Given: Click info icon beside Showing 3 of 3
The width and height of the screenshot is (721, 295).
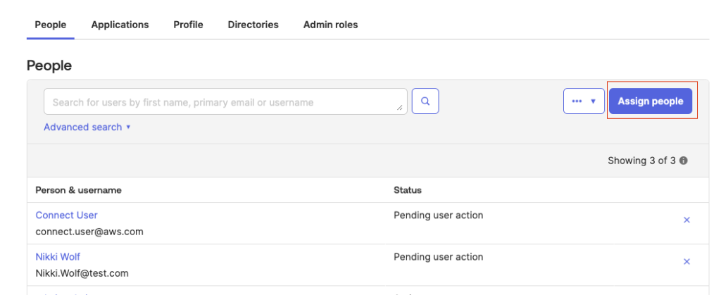Looking at the screenshot, I should click(x=684, y=161).
